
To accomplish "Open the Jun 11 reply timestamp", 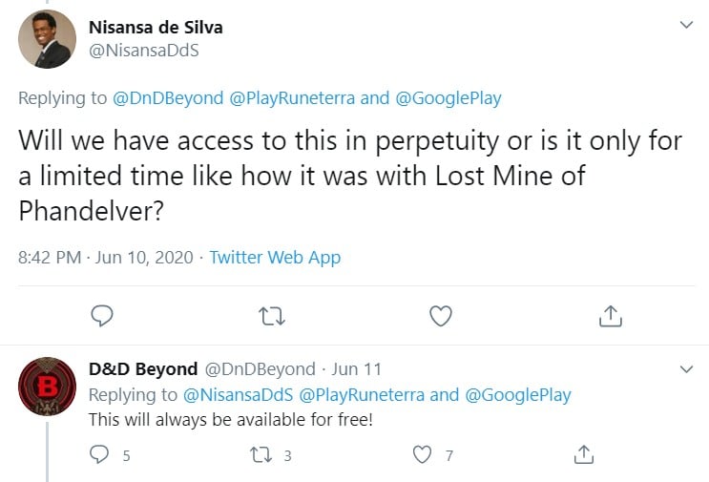I will [356, 369].
